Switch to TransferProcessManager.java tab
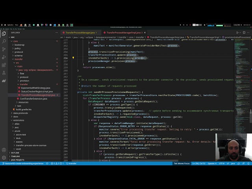 (x=81, y=33)
